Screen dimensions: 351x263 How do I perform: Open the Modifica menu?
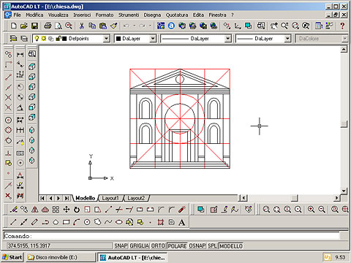[x=34, y=15]
